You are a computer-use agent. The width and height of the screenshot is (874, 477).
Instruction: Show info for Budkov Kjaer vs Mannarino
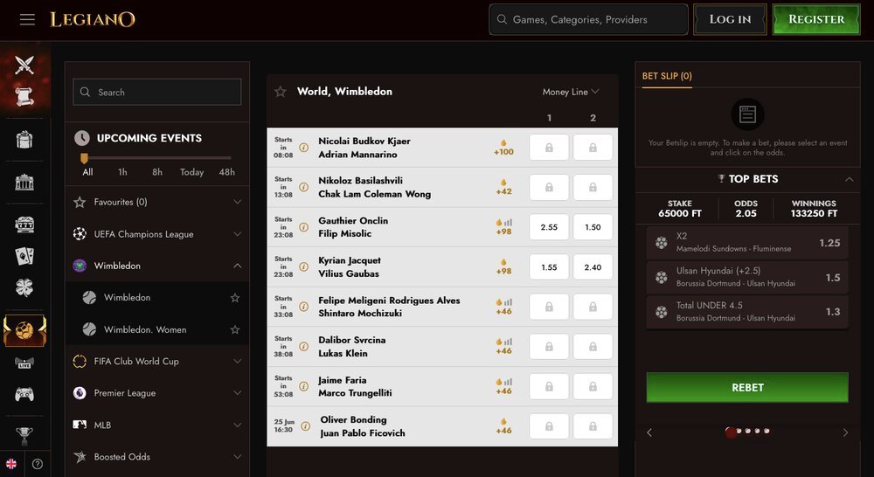coord(304,148)
